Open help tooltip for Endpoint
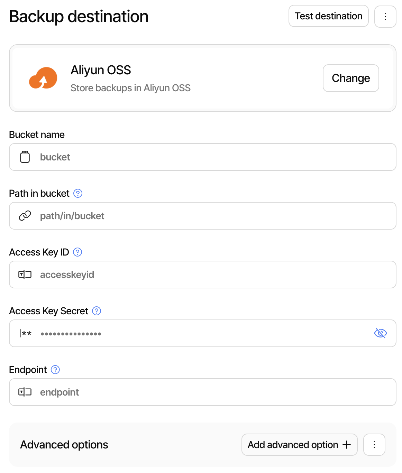 [x=55, y=370]
